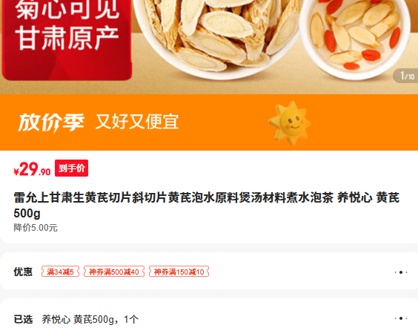Click the 500g text in product title
Image resolution: width=418 pixels, height=328 pixels.
27,213
